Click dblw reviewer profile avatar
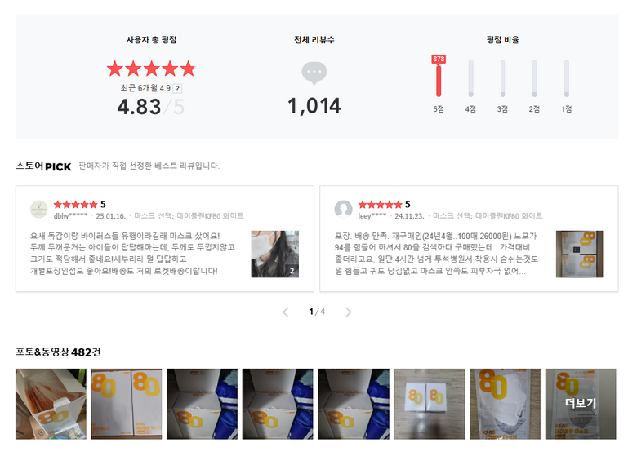 [39, 210]
